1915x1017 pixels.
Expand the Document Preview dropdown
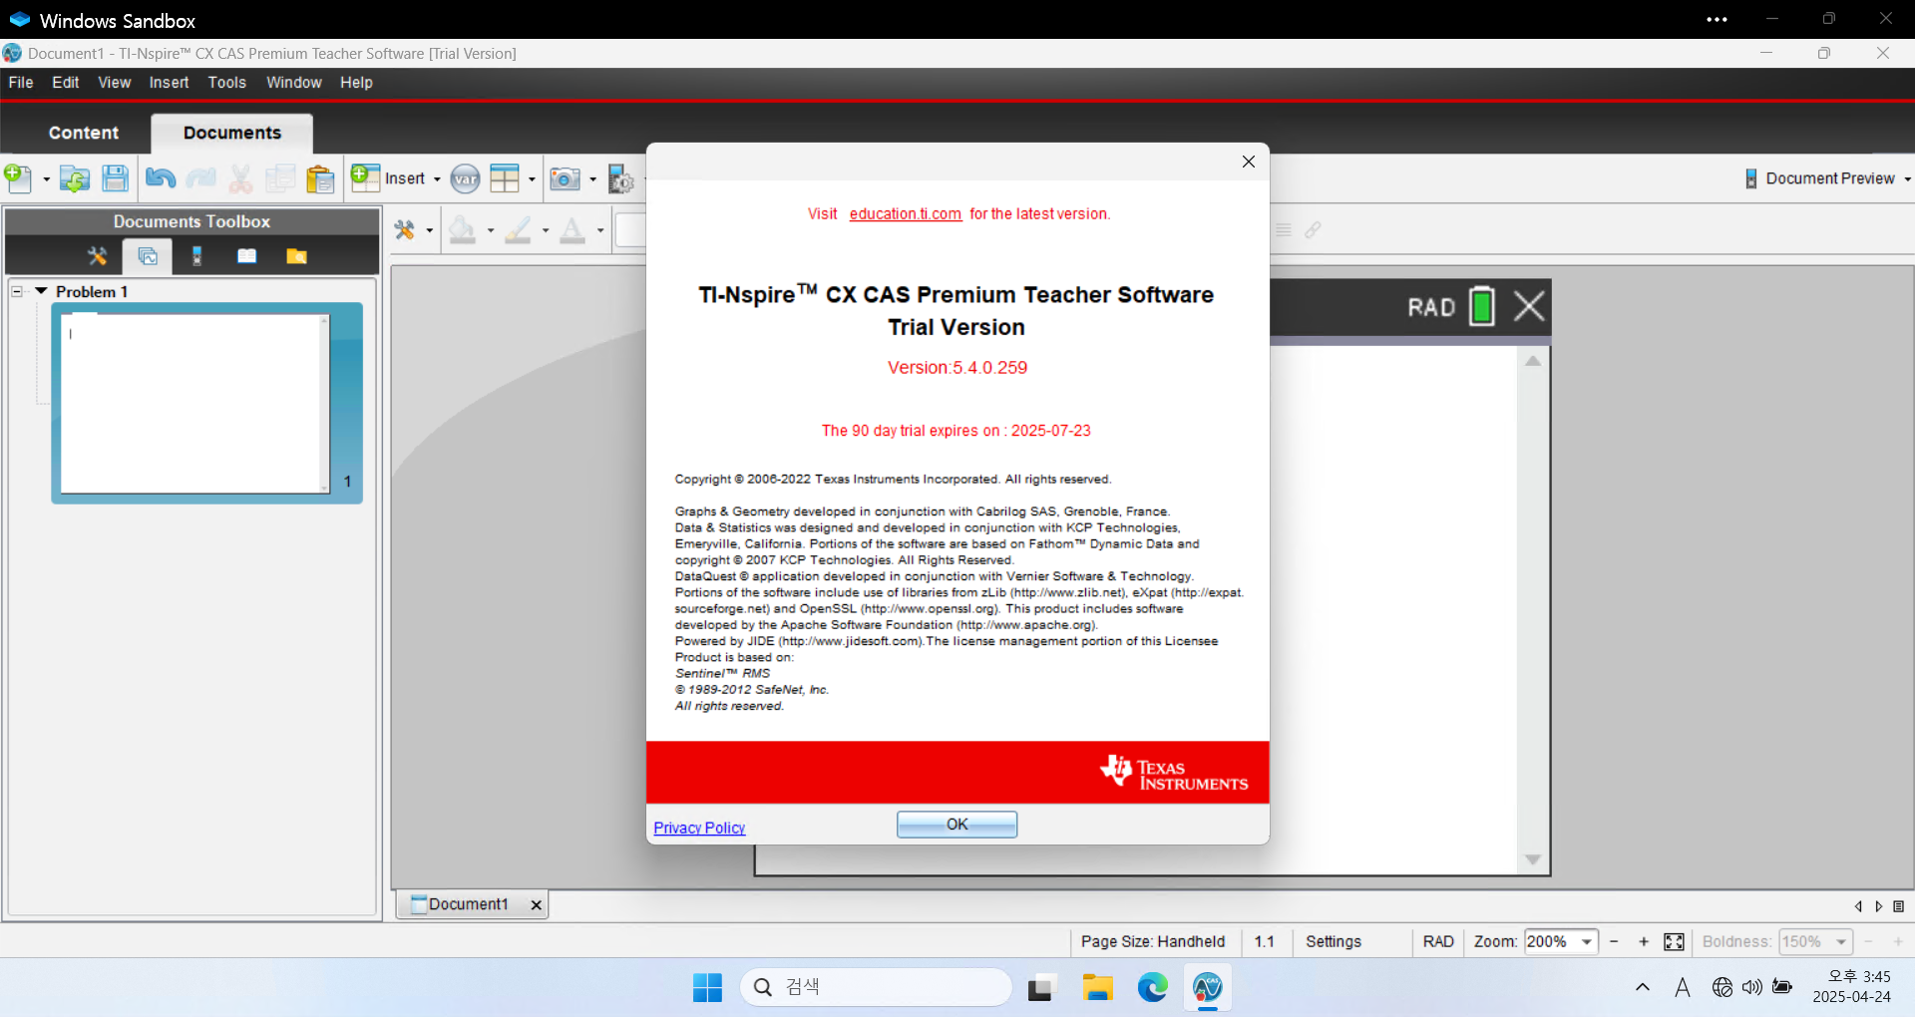coord(1906,179)
